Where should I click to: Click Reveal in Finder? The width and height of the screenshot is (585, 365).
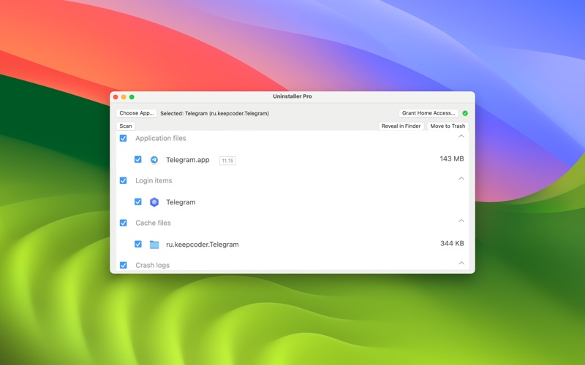coord(401,126)
